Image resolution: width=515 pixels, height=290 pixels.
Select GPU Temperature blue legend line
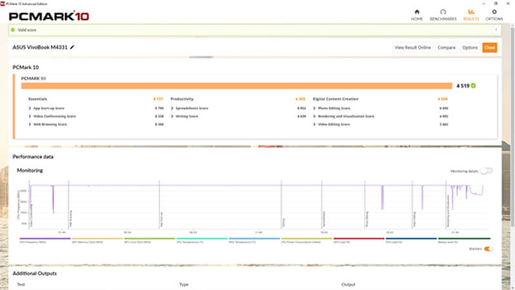(254, 239)
